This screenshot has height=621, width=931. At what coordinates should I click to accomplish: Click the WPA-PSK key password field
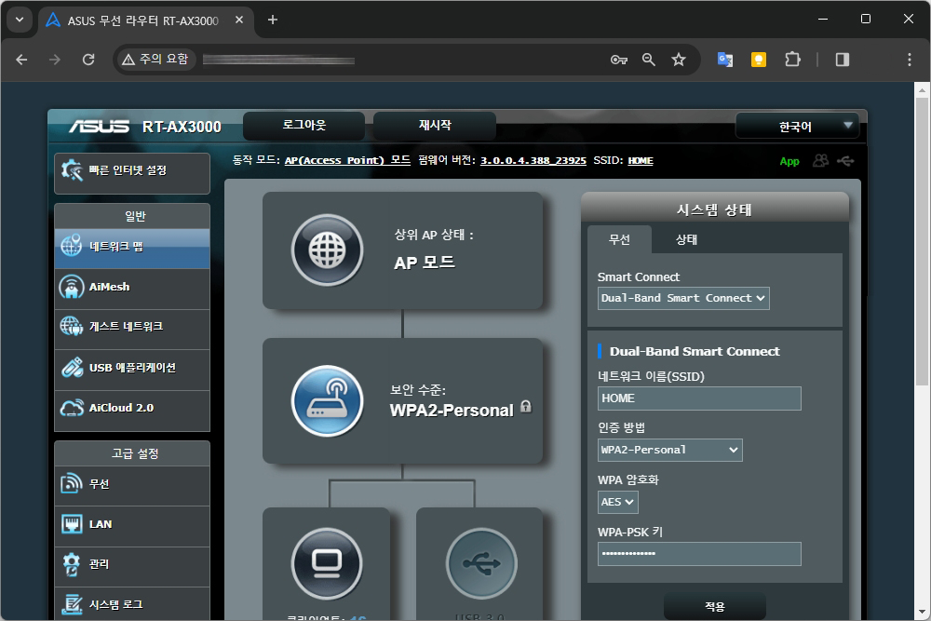click(699, 553)
